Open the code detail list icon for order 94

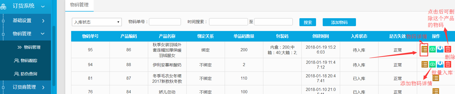pyautogui.click(x=425, y=64)
